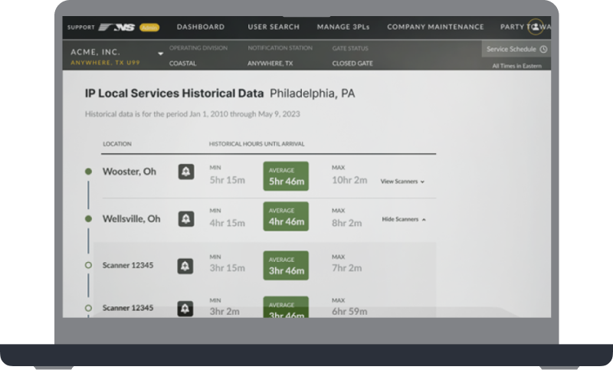Click the green Average 5hr 46m box

[285, 176]
